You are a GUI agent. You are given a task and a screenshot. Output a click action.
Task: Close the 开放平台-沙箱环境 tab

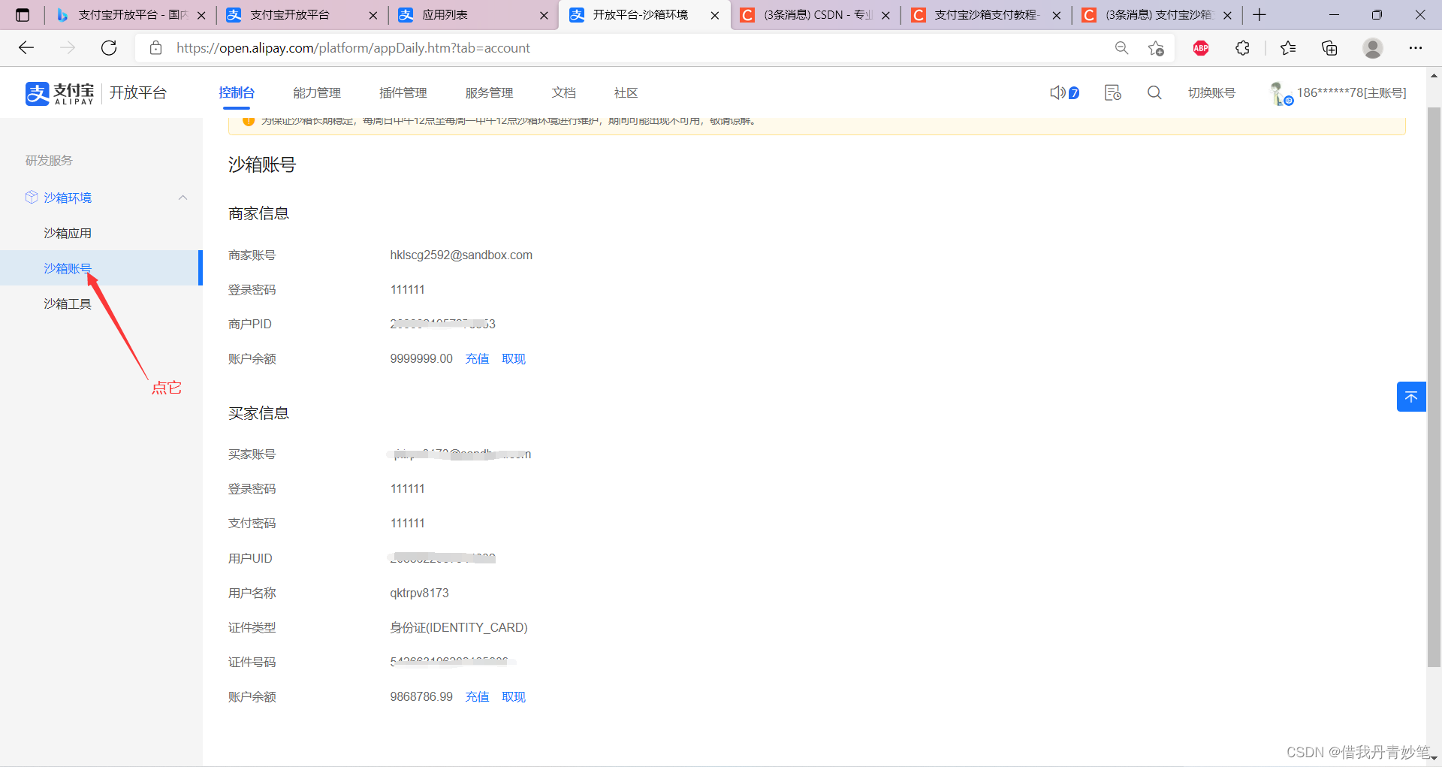pyautogui.click(x=714, y=15)
